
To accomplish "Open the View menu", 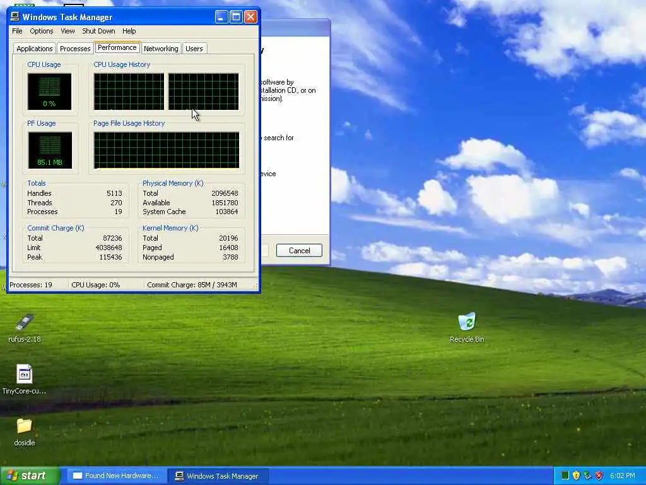I will (68, 31).
